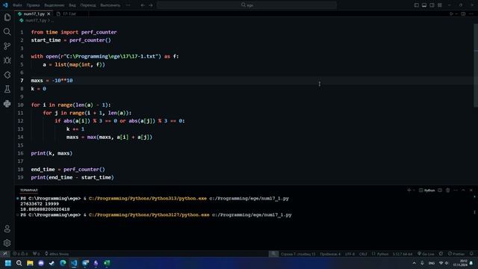
Task: Navigate forward with the right arrow
Action: pyautogui.click(x=151, y=5)
